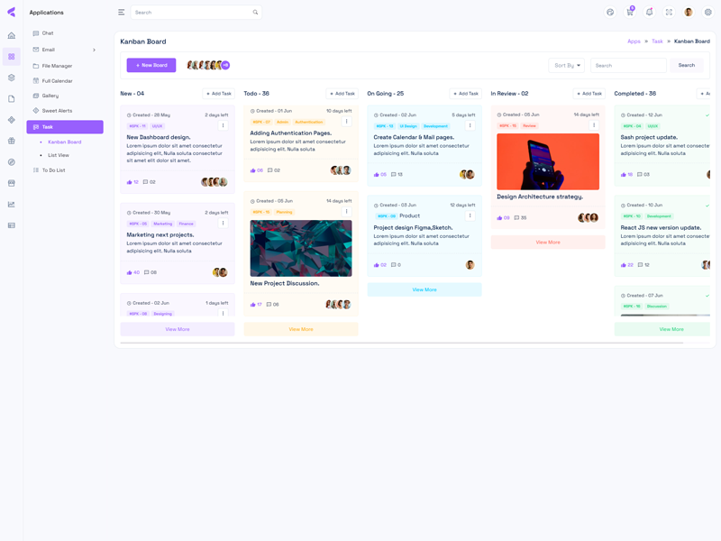This screenshot has height=541, width=721.
Task: Enter fullscreen mode via header icon
Action: (x=669, y=13)
